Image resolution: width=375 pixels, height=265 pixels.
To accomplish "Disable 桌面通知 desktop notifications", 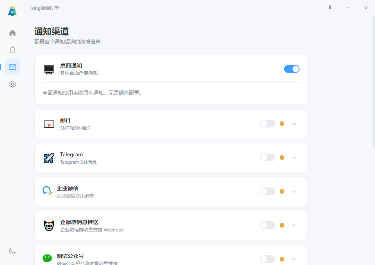I will [292, 69].
